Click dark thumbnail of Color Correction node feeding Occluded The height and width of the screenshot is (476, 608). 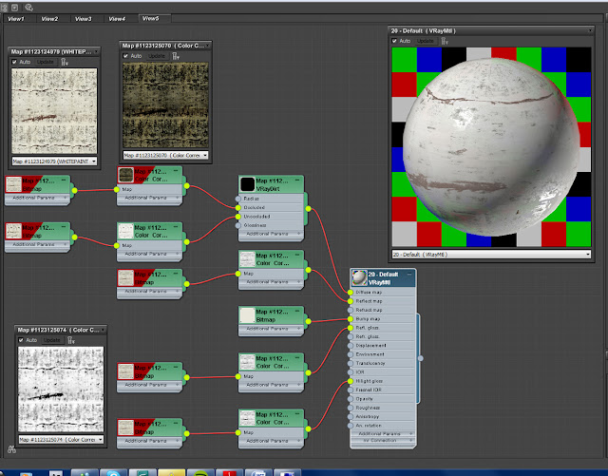(x=125, y=175)
